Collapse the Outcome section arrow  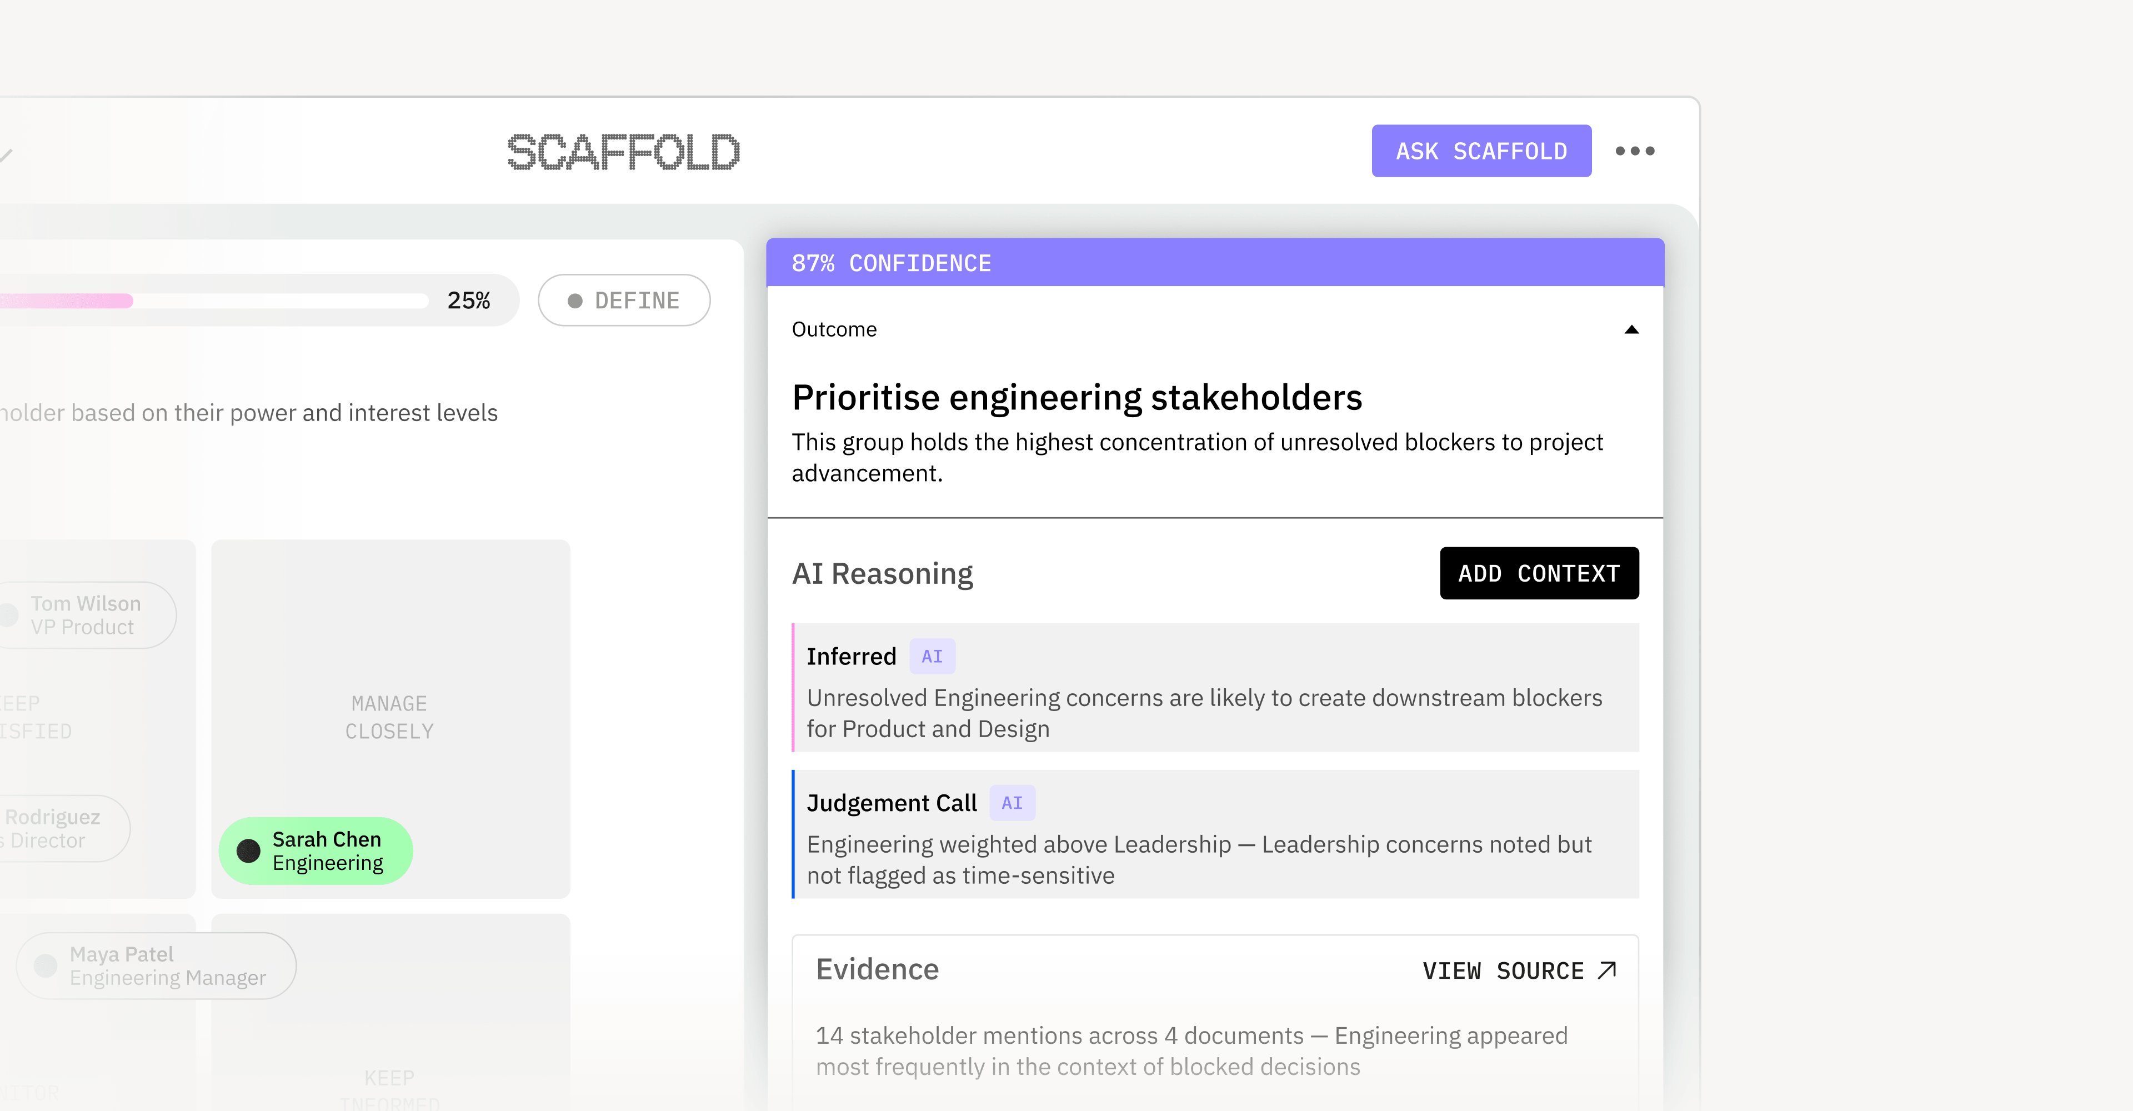(x=1631, y=329)
